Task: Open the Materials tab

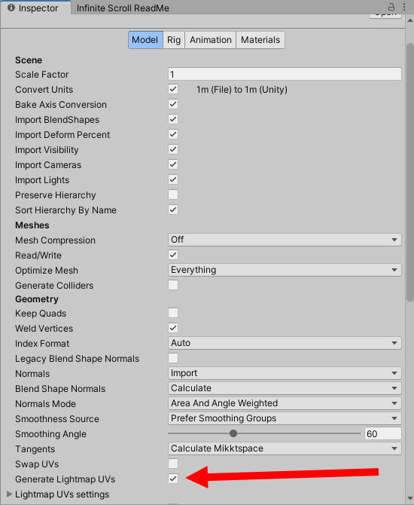Action: (x=260, y=40)
